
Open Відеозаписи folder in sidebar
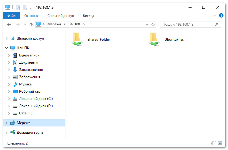point(29,55)
